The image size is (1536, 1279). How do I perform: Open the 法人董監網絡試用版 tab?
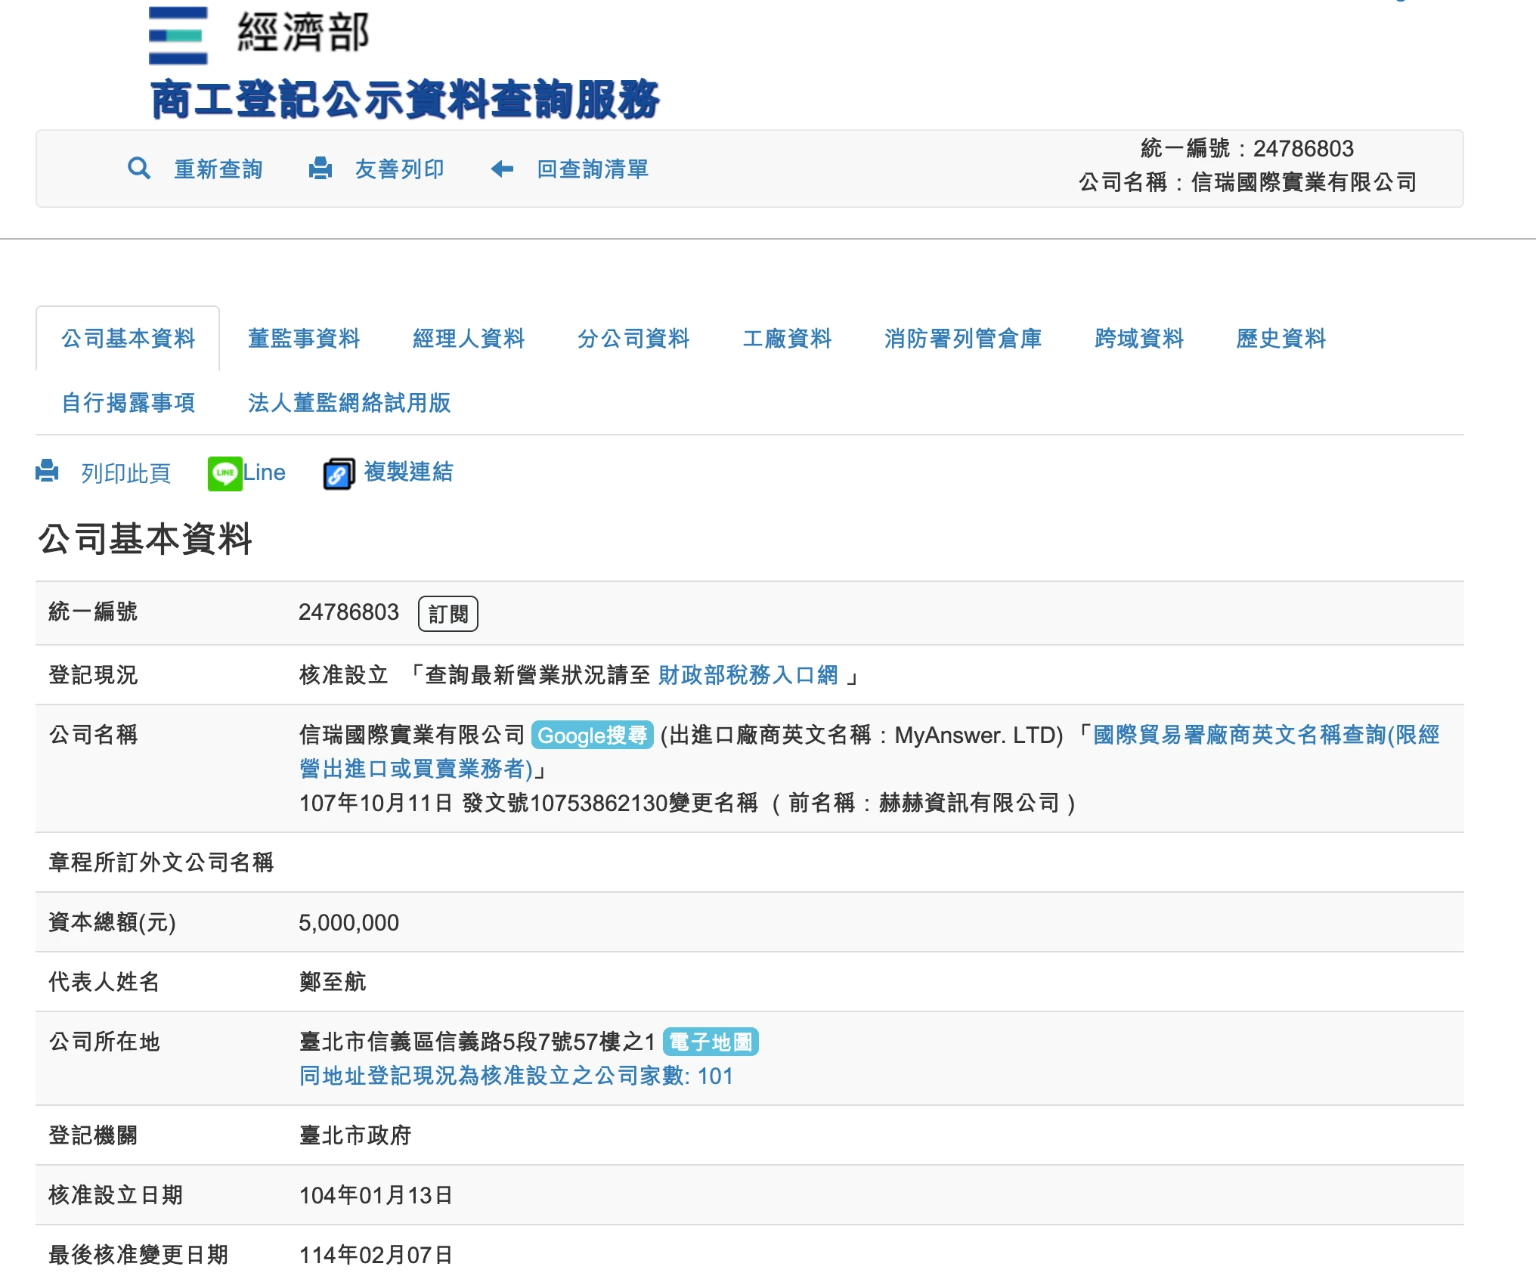(349, 402)
